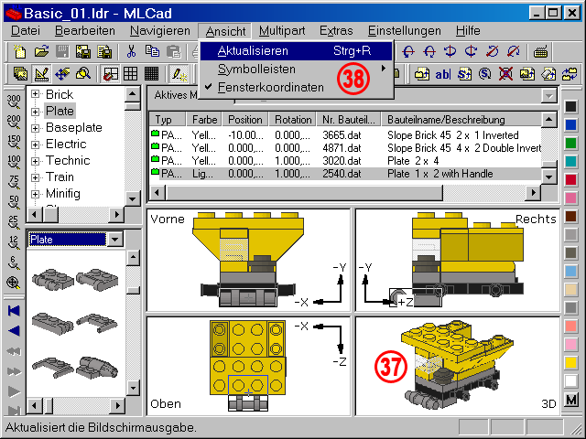This screenshot has height=439, width=586.
Task: Open the Navigieren menu
Action: click(x=160, y=30)
